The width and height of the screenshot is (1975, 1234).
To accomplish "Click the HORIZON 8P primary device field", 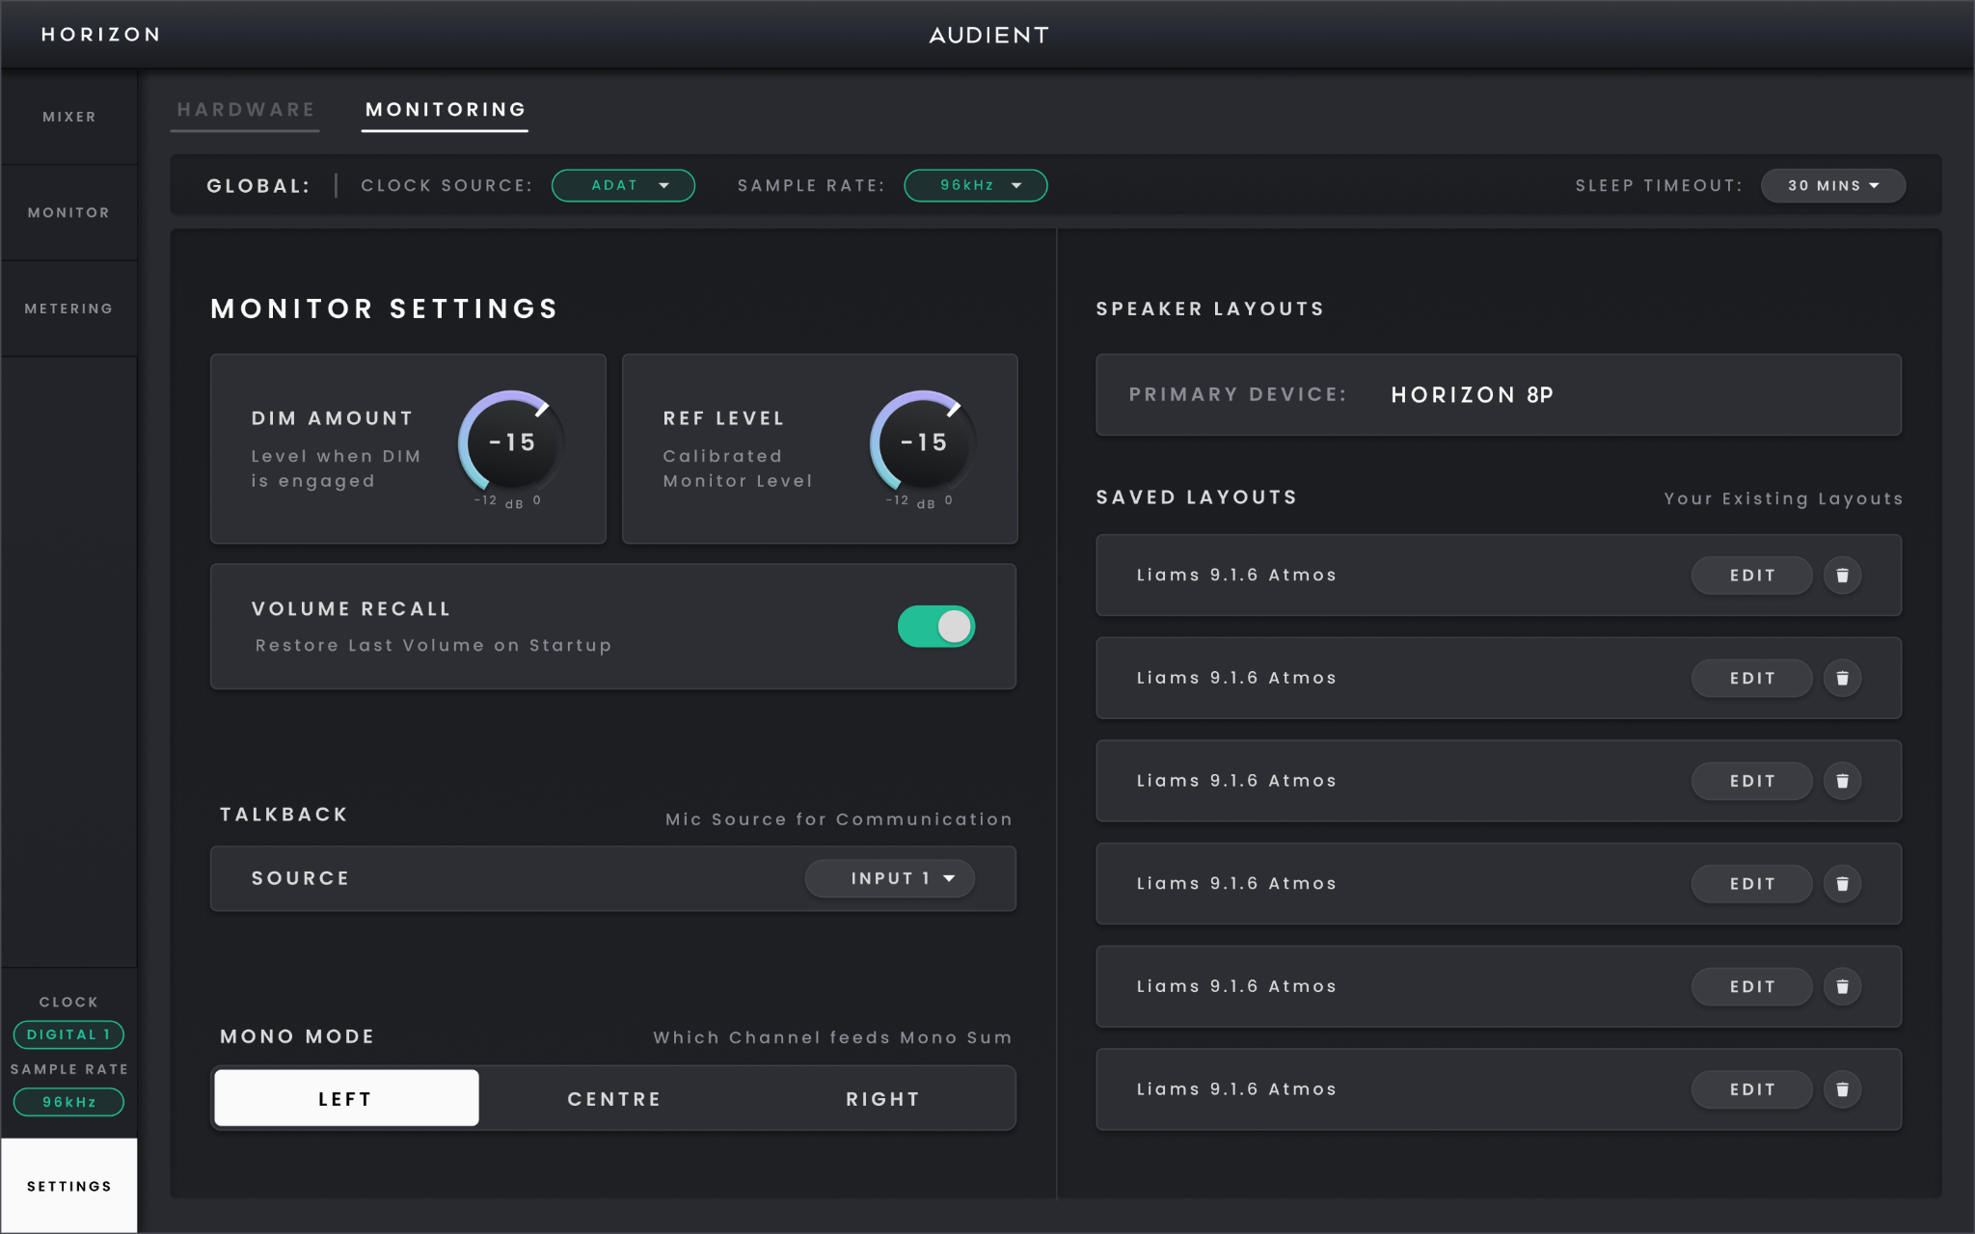I will tap(1499, 394).
